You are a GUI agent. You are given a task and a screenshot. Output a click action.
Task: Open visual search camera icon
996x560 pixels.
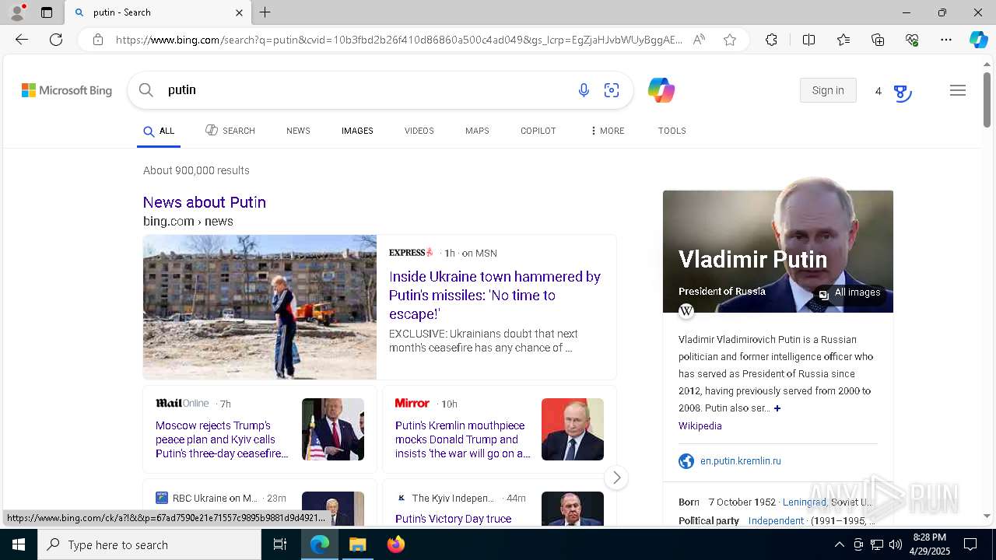coord(612,90)
